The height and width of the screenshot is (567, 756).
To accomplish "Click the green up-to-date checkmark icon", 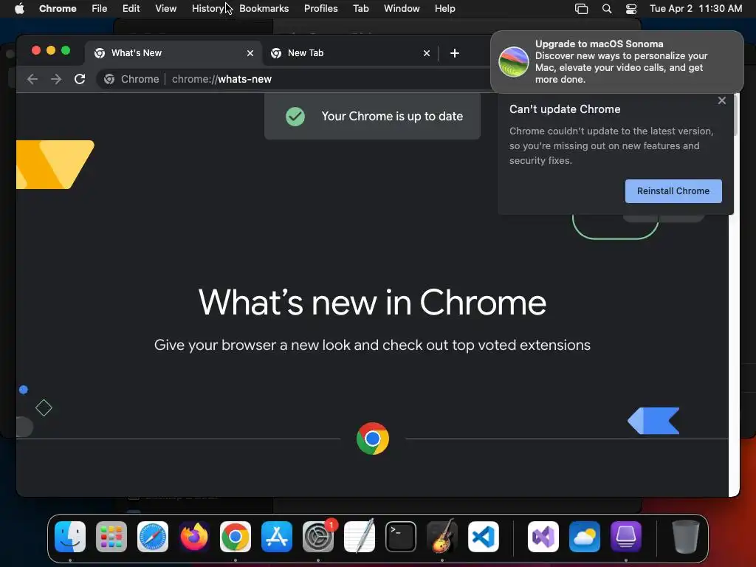I will tap(295, 116).
